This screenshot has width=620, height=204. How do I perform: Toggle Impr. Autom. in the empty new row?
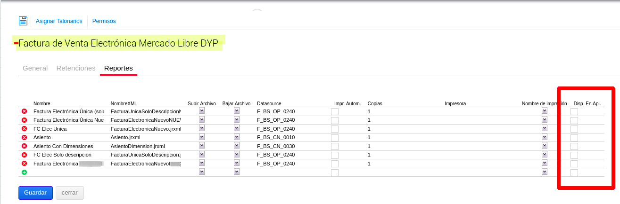pos(335,173)
